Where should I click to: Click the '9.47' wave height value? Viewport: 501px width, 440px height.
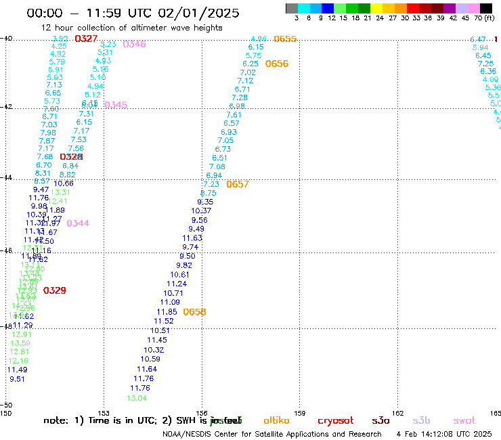point(41,190)
